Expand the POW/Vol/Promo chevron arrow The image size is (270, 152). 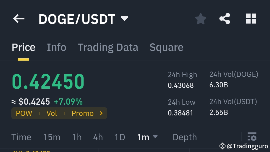(101, 113)
